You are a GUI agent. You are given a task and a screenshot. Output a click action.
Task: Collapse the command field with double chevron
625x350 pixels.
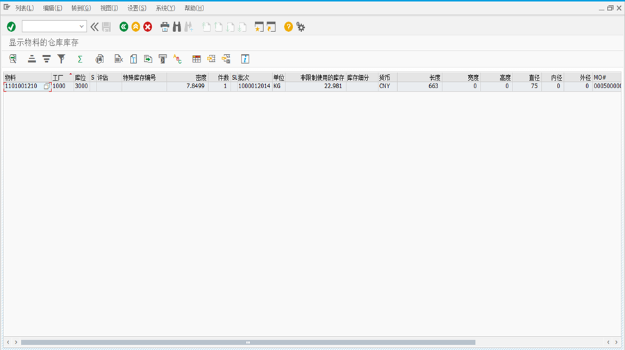tap(94, 26)
